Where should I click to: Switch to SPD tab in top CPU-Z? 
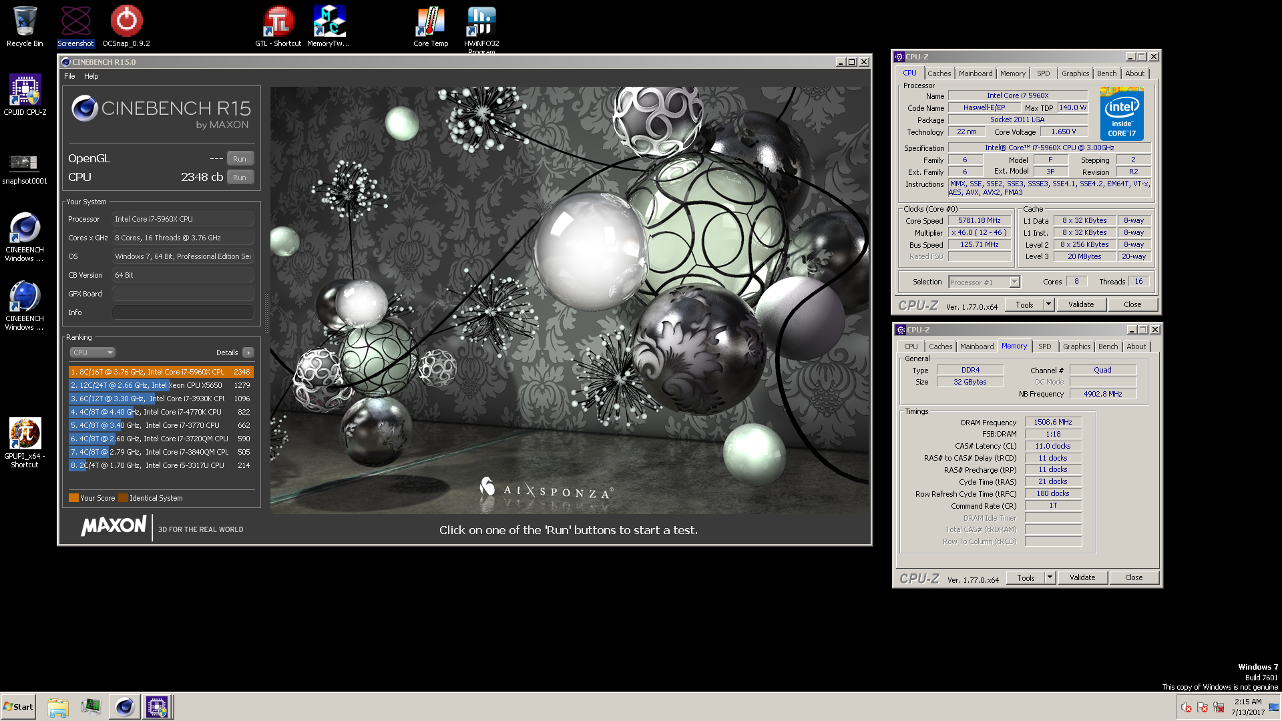tap(1043, 73)
